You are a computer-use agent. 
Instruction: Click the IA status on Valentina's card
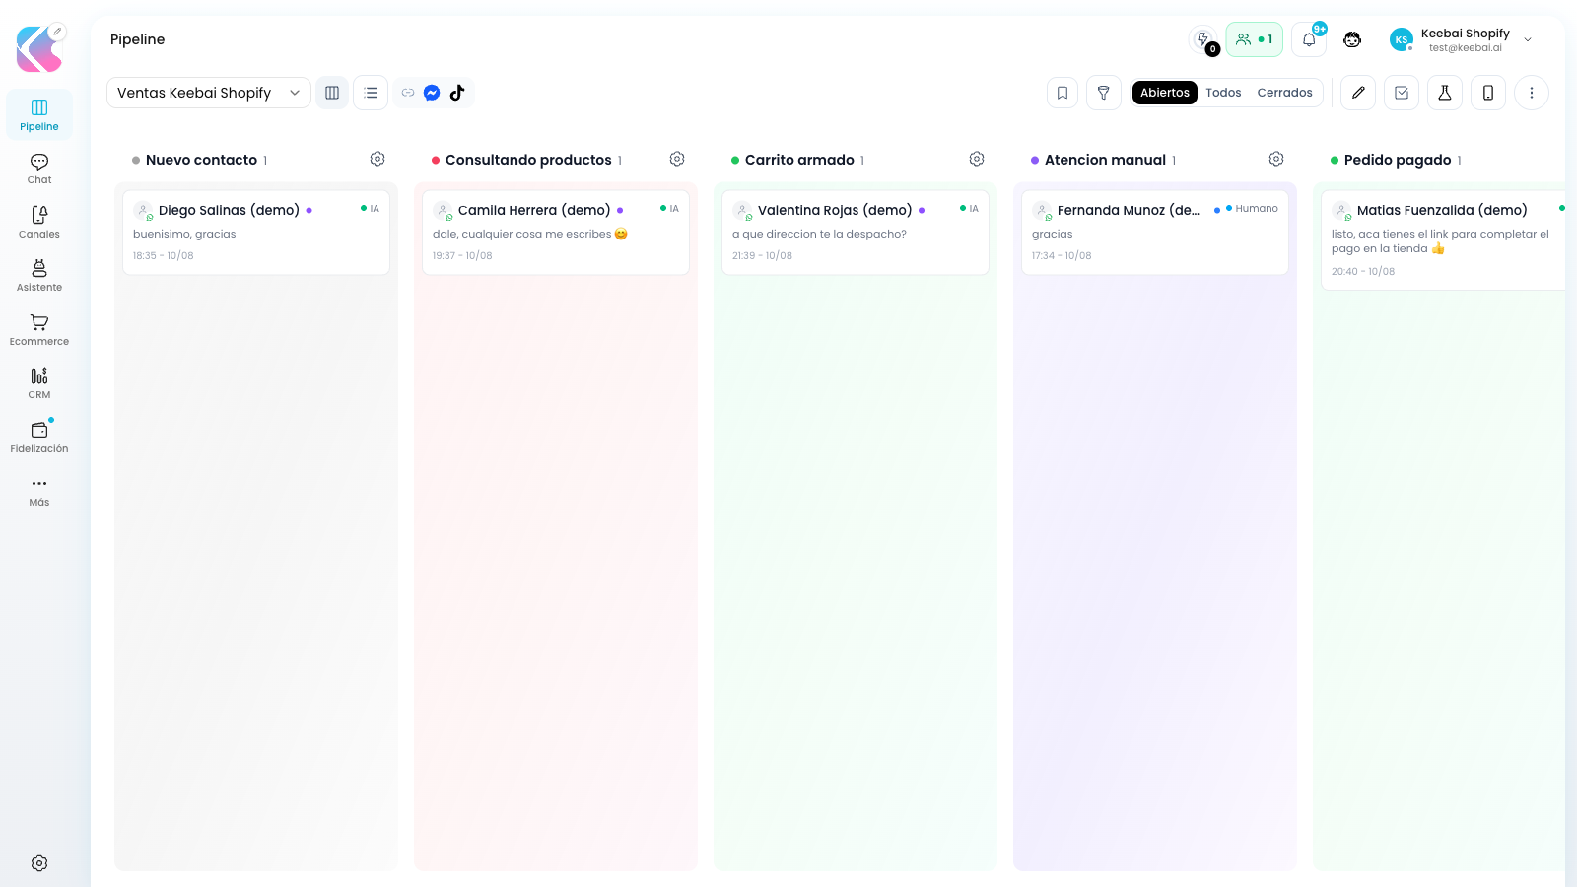coord(969,209)
